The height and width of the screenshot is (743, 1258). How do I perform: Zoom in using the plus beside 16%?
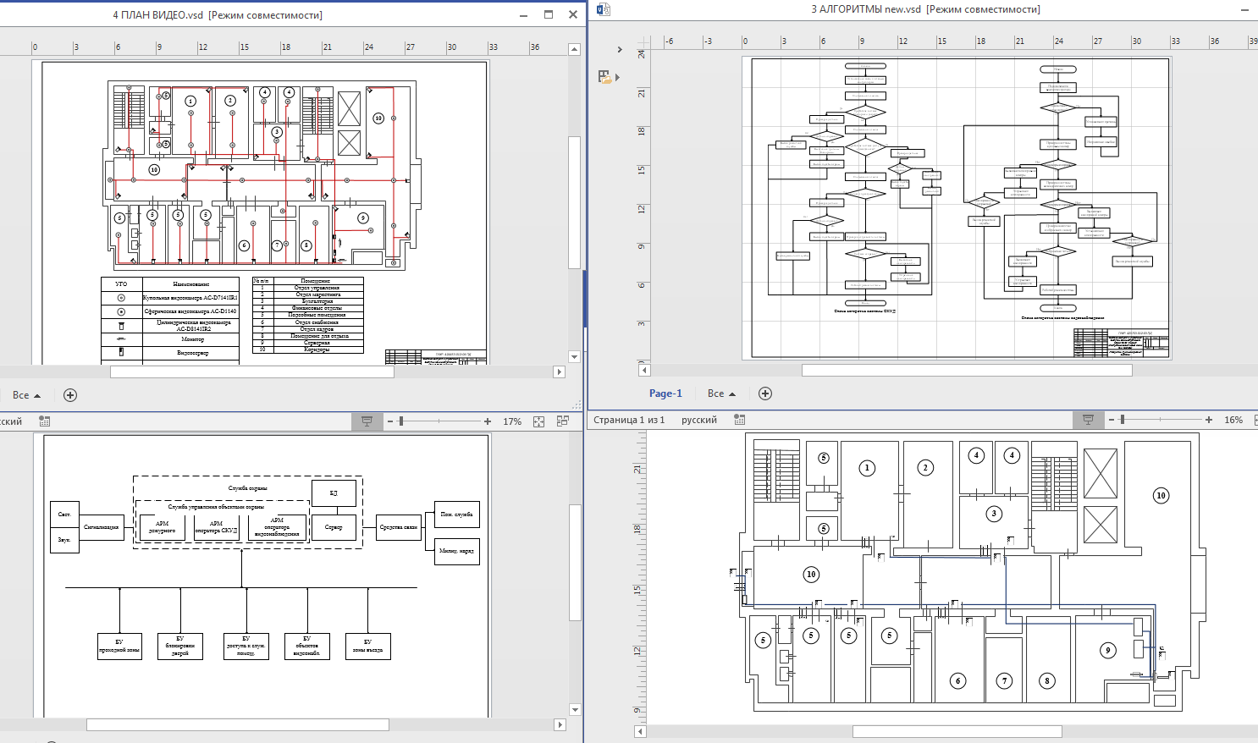(x=1209, y=420)
